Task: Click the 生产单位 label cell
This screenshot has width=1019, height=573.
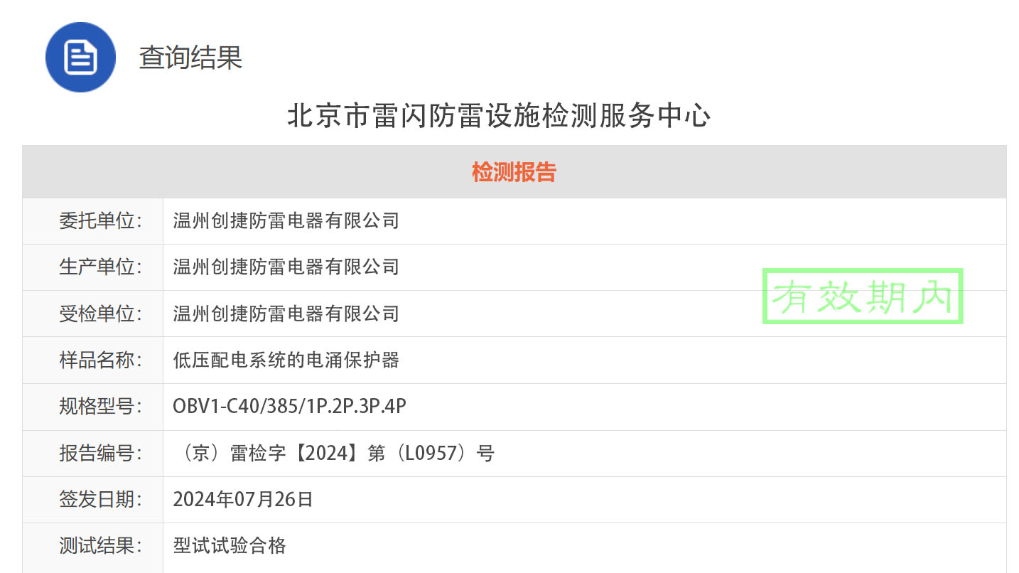Action: click(100, 267)
